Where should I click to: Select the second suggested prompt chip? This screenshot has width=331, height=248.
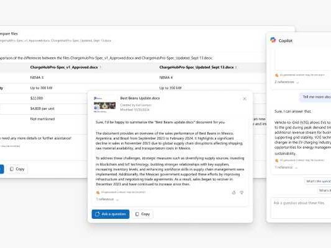324,190
